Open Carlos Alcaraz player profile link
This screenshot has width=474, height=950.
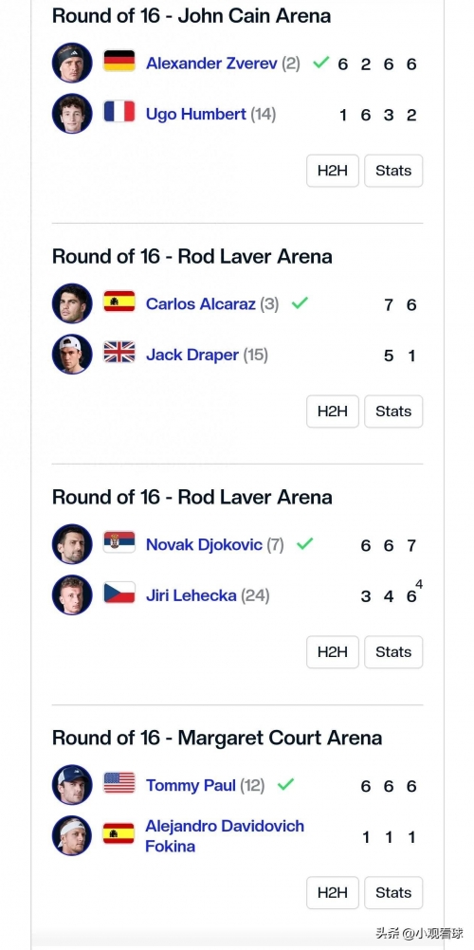(201, 303)
